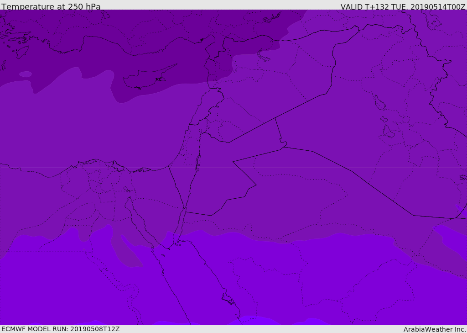Click the ECMWF MODEL RUN label
This screenshot has width=467, height=333.
pyautogui.click(x=61, y=329)
